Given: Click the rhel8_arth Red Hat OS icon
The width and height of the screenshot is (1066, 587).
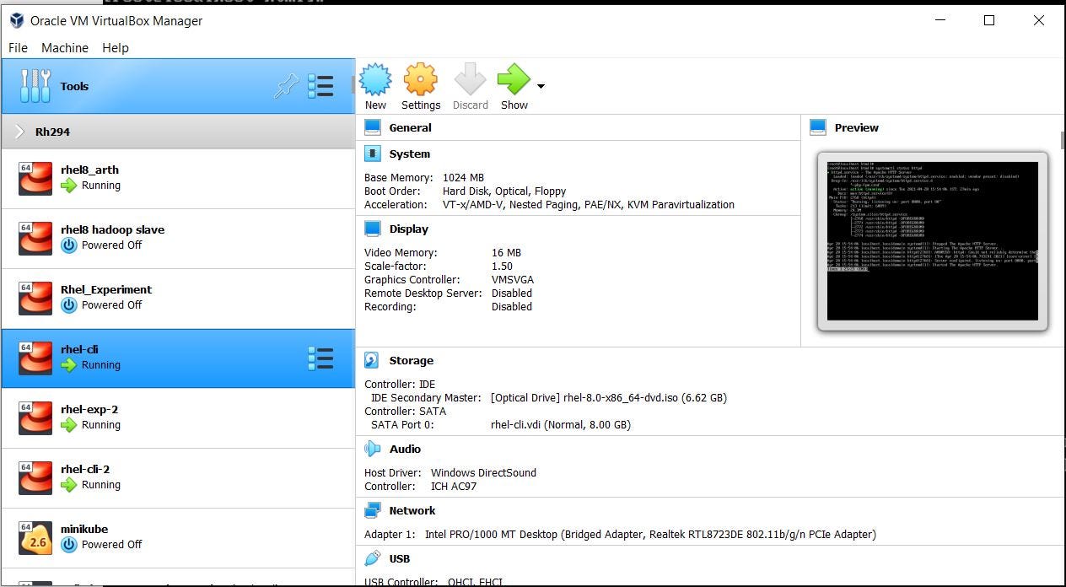Looking at the screenshot, I should click(x=35, y=178).
